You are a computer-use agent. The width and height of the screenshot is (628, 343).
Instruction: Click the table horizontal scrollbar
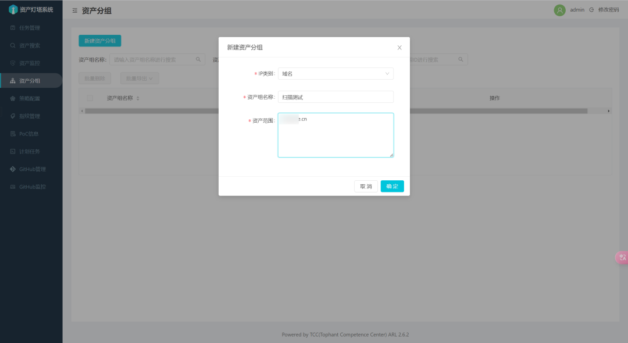(x=336, y=110)
